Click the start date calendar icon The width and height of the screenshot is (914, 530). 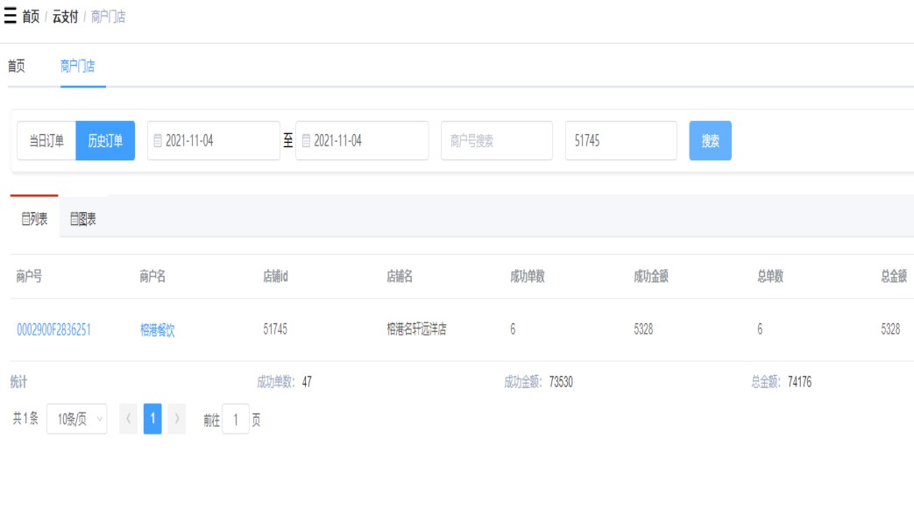(158, 141)
